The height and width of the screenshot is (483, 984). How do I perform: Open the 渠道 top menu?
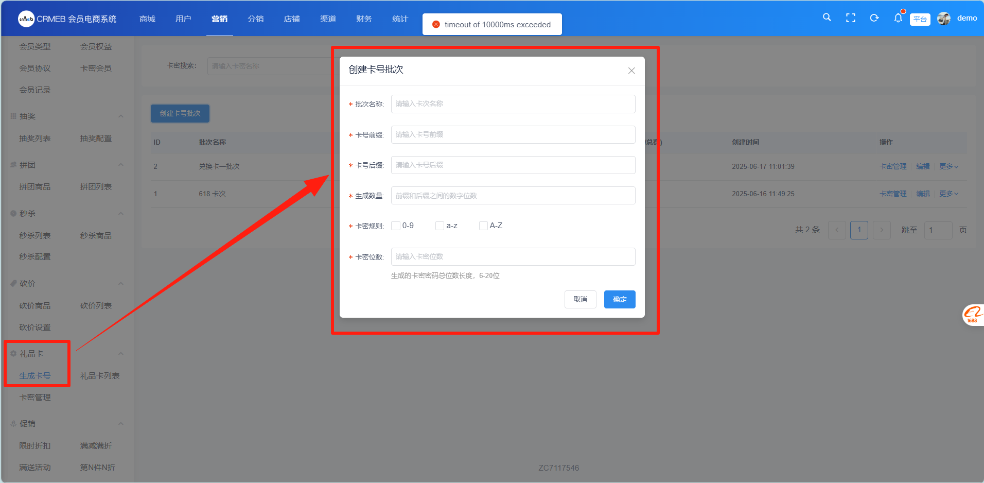[328, 19]
